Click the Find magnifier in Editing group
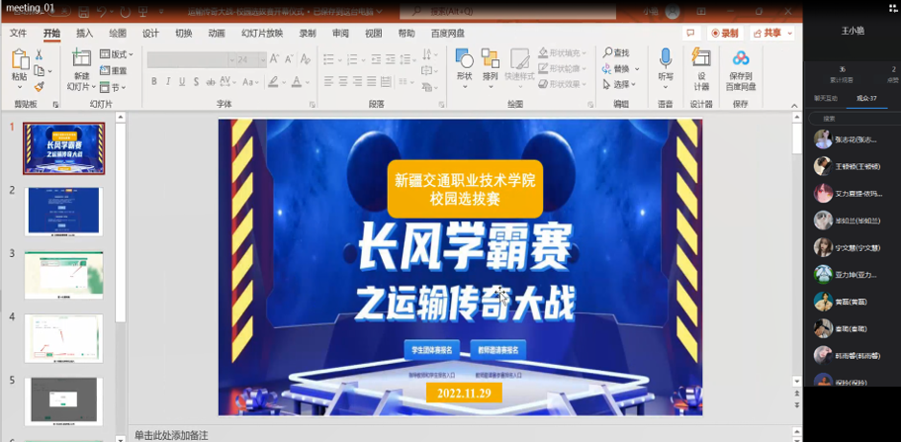Image resolution: width=901 pixels, height=443 pixels. [x=615, y=53]
